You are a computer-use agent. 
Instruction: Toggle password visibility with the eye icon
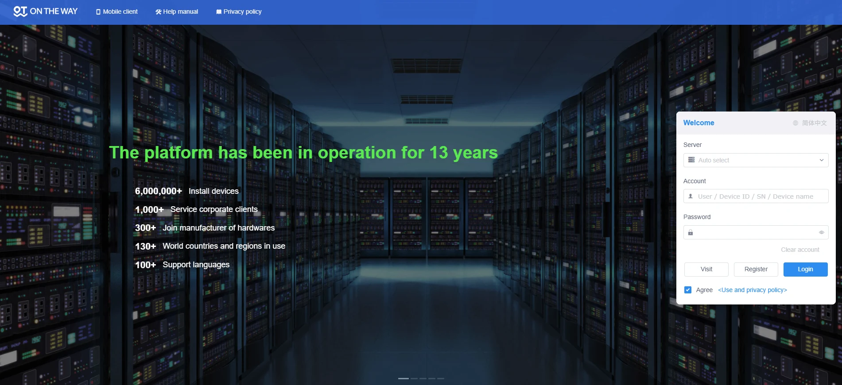tap(821, 232)
